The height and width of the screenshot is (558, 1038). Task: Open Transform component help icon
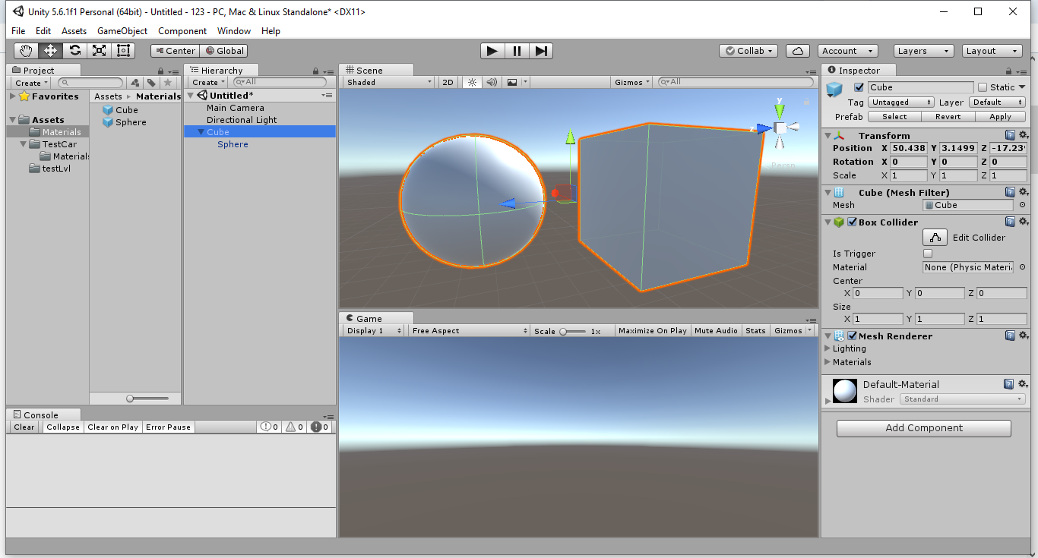pos(1010,135)
